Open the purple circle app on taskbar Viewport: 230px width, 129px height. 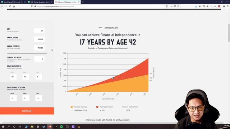[73, 126]
